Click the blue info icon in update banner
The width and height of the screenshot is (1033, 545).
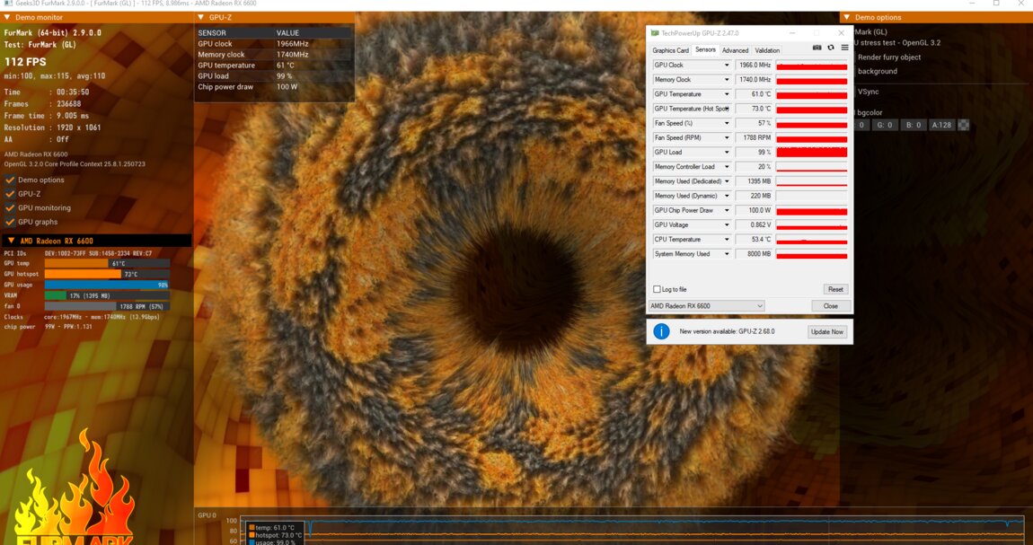pos(661,331)
